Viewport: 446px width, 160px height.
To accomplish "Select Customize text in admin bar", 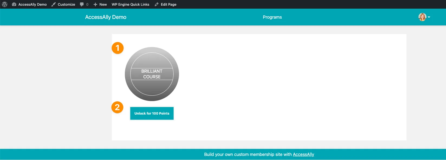I will coord(66,4).
